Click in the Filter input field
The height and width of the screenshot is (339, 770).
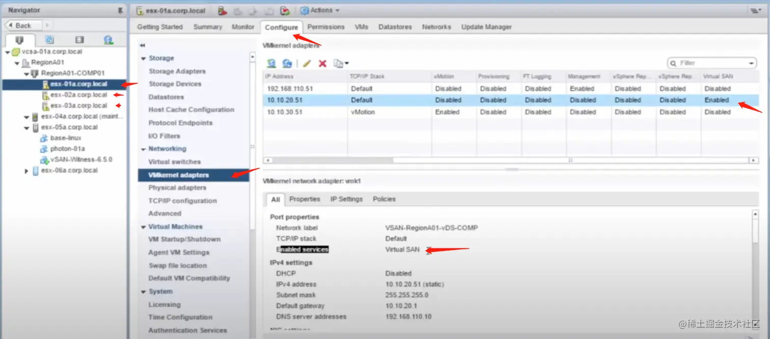[x=712, y=63]
